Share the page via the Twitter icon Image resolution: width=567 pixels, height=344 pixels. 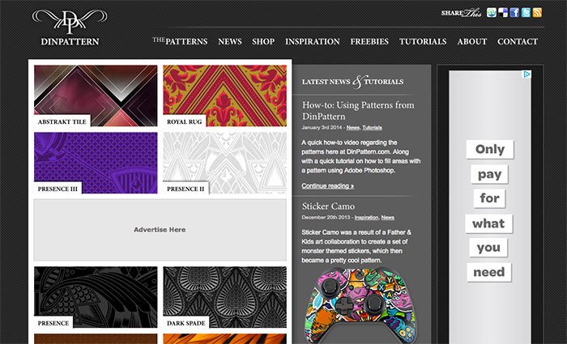click(526, 13)
